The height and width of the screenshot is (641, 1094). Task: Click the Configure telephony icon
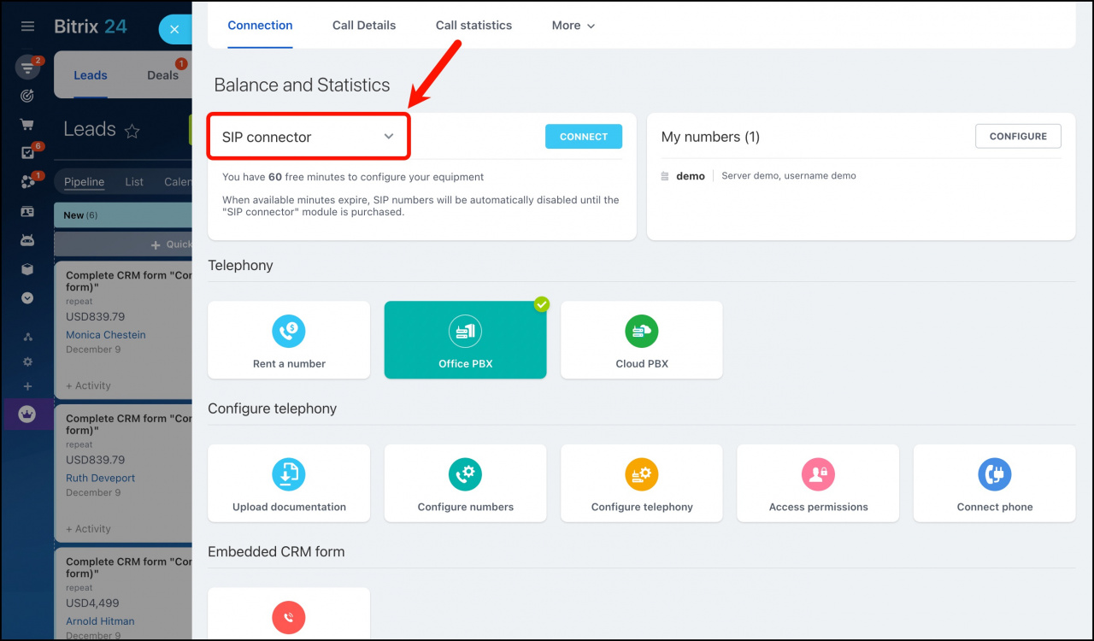[642, 473]
